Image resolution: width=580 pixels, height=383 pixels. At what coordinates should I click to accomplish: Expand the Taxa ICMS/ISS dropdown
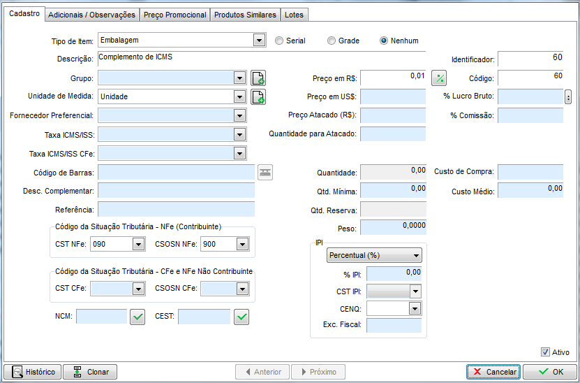(240, 134)
